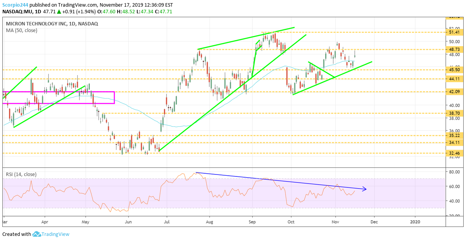Click the +0.91 (+1.94%) change value
466x241 pixels.
(79, 12)
